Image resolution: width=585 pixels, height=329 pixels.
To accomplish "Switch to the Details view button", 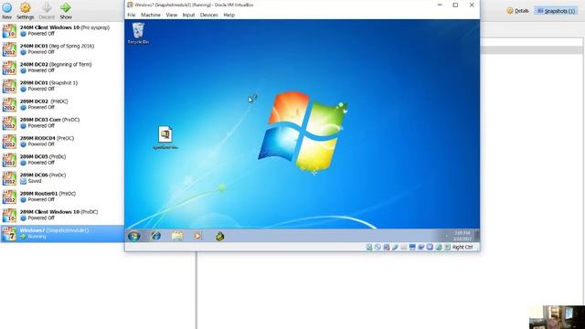I will click(x=517, y=11).
